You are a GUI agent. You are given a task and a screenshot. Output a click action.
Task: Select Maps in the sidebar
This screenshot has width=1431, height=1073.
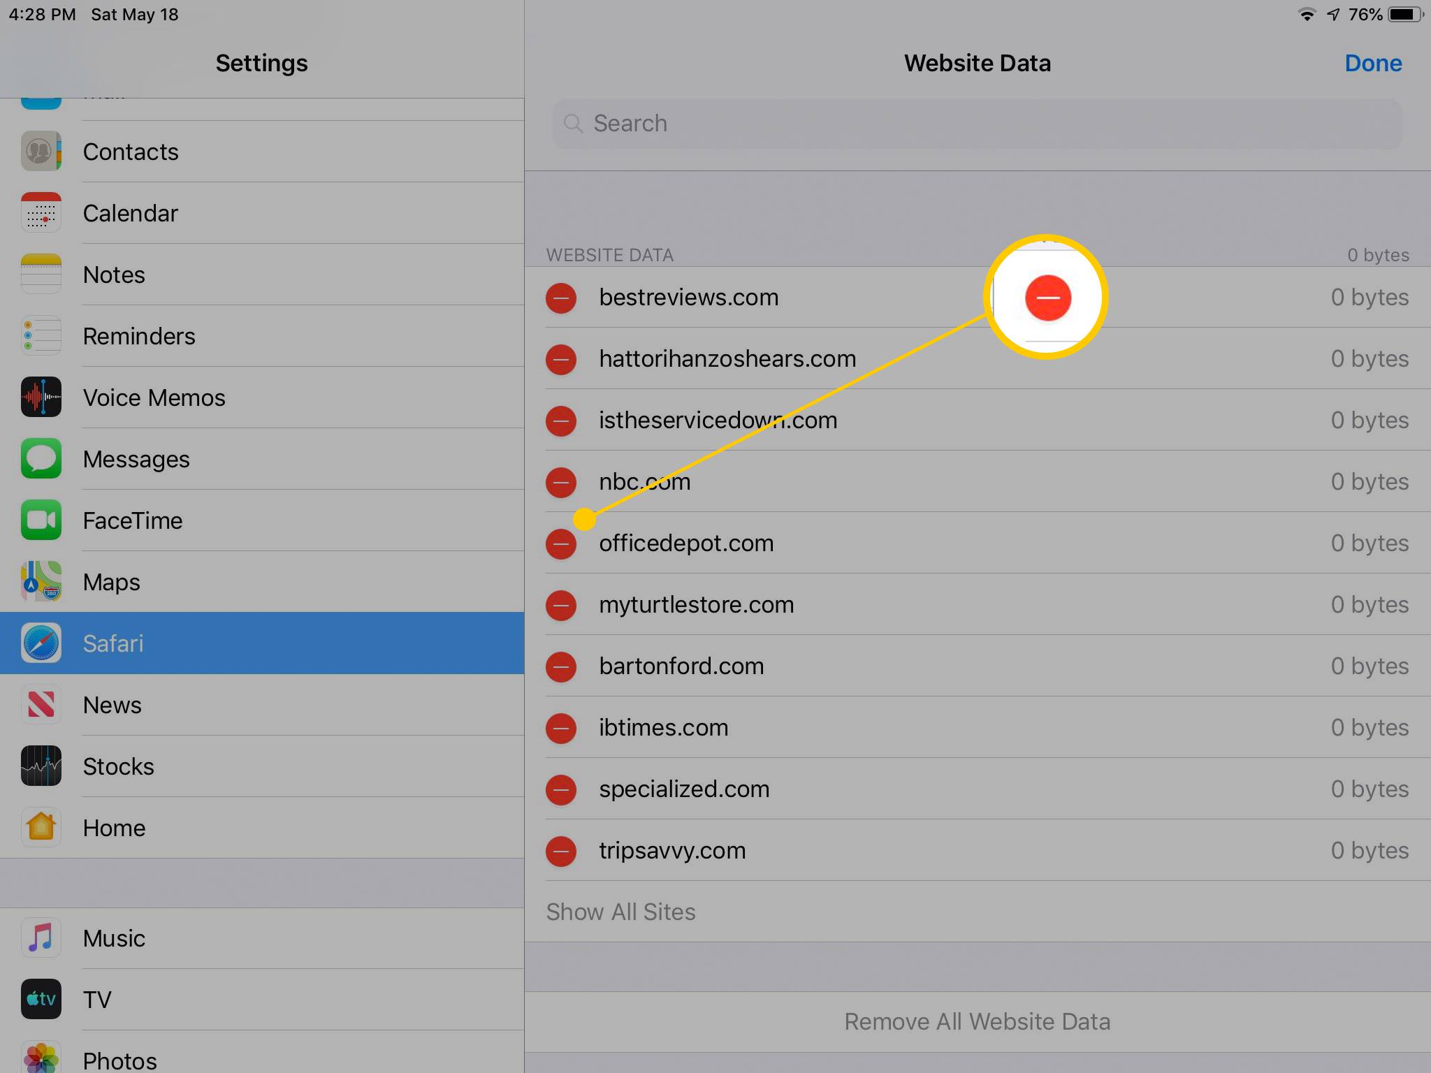coord(262,582)
